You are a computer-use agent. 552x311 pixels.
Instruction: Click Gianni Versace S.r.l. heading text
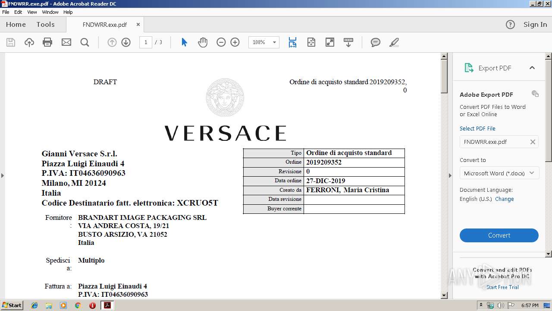click(79, 154)
